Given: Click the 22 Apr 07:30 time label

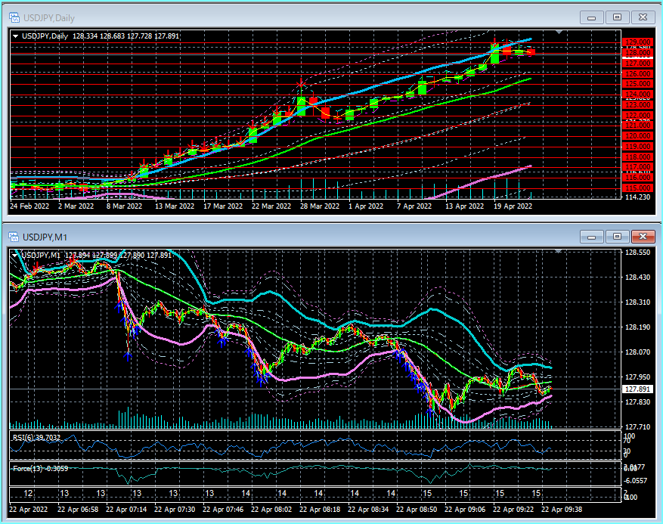Looking at the screenshot, I should (175, 510).
